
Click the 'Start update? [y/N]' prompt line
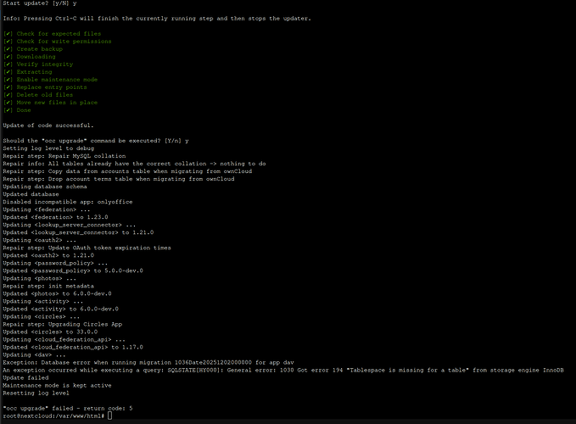click(x=40, y=3)
